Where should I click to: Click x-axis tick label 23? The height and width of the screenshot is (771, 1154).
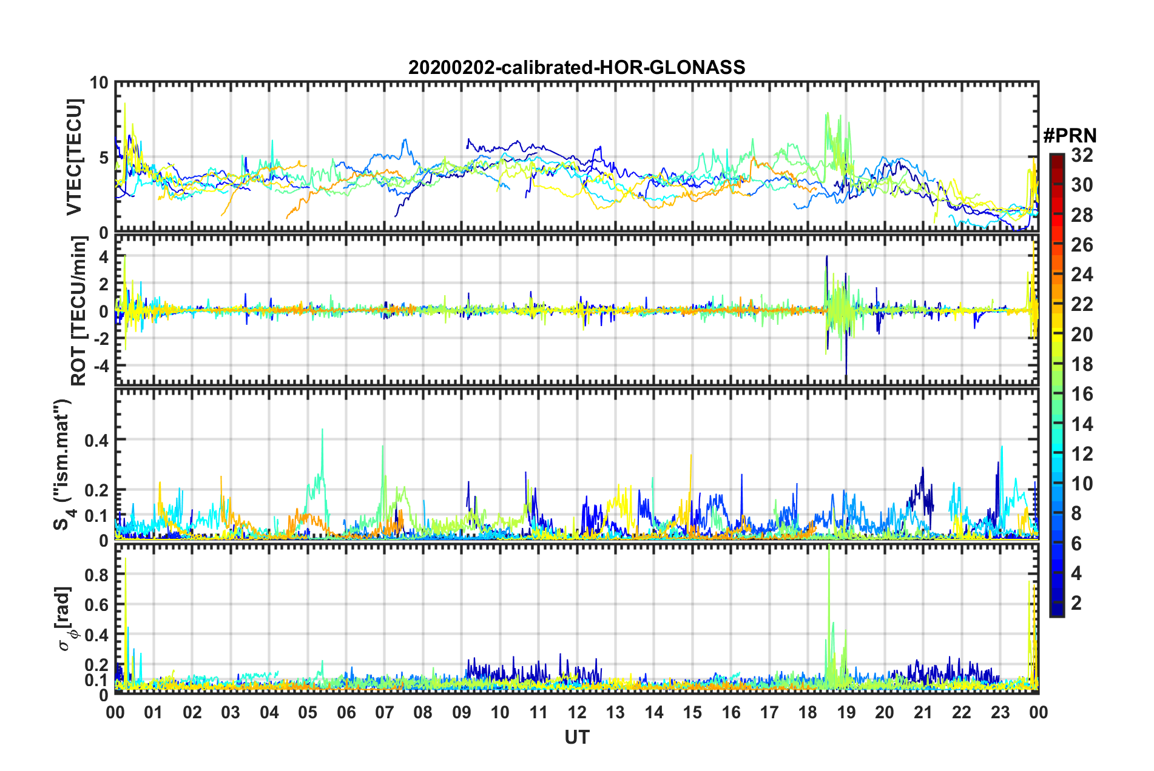coord(1000,712)
